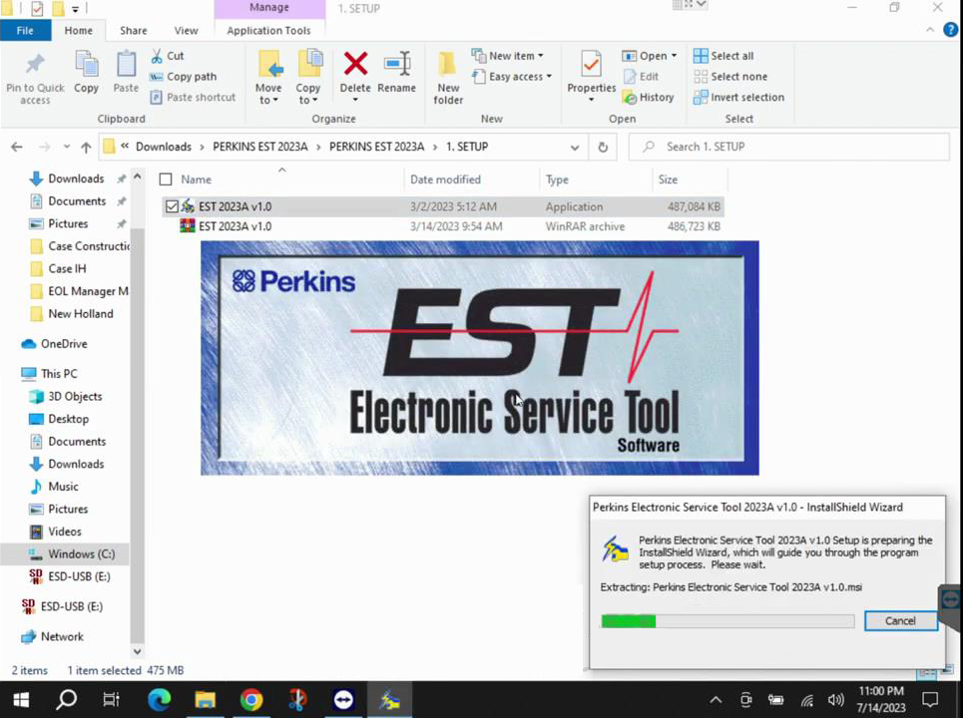
Task: Show hidden system tray icons
Action: (716, 700)
